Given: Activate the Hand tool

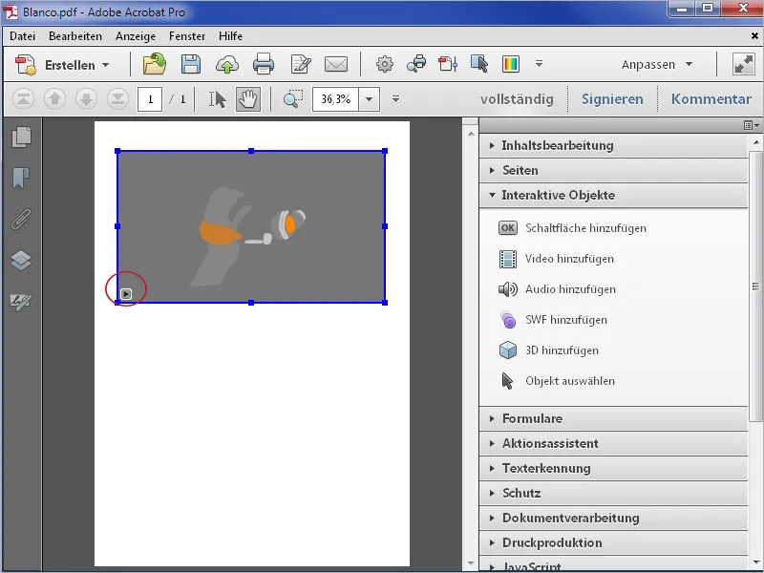Looking at the screenshot, I should click(x=248, y=99).
